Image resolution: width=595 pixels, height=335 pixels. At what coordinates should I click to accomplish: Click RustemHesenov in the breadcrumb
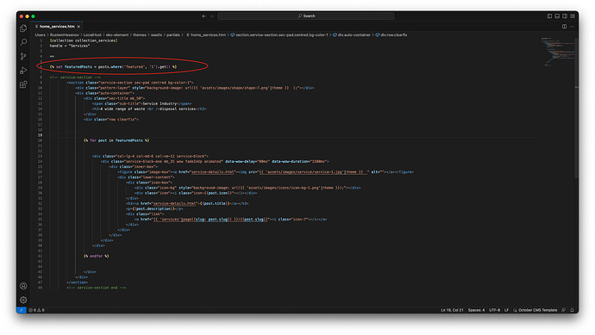point(65,34)
